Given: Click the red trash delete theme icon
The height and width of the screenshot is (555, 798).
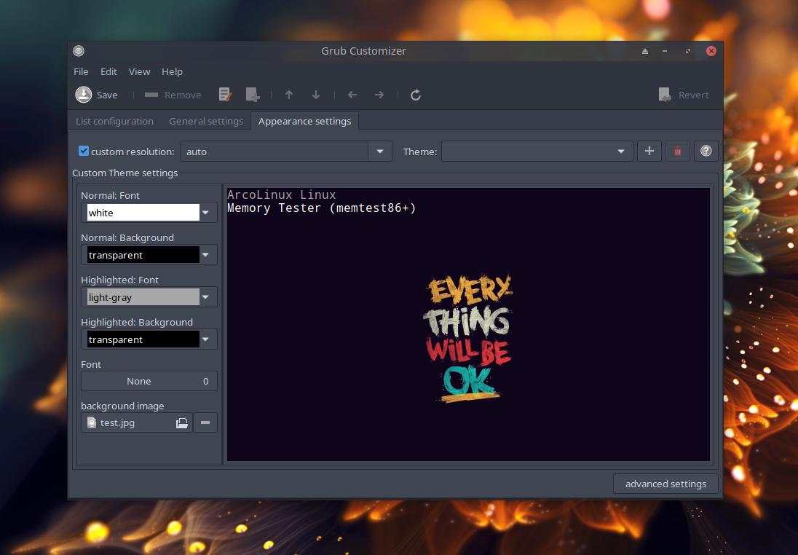Looking at the screenshot, I should [x=678, y=151].
